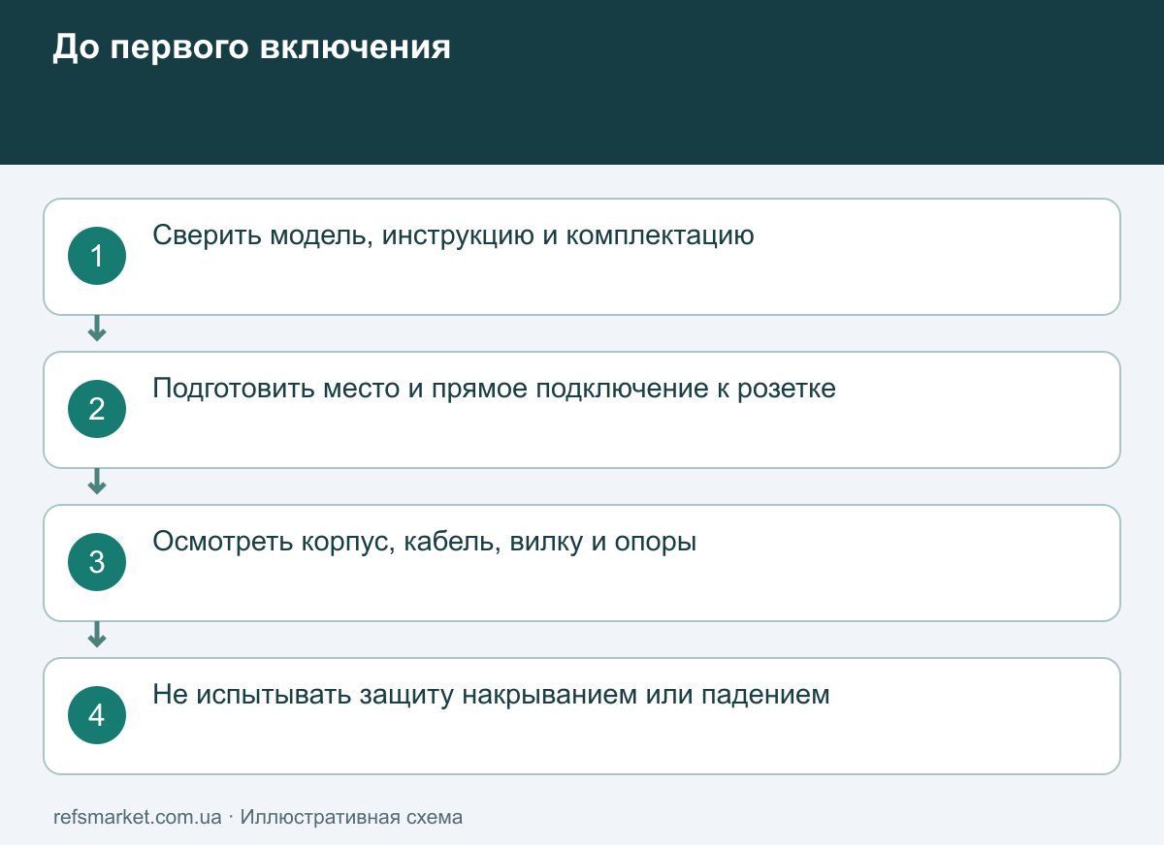
Task: Click the refsmarket.com.ua footer text
Action: click(138, 817)
